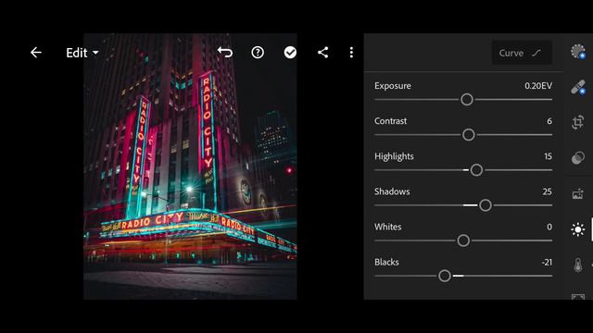The image size is (593, 333).
Task: Click the Exposure slider handle
Action: (467, 99)
